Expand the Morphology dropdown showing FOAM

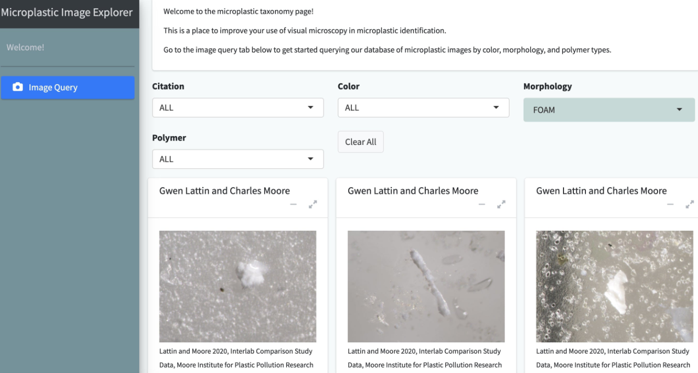coord(609,110)
